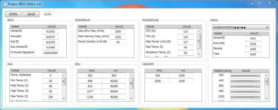Viewport: 278px width, 110px height.
Task: Minimize the Polaris BIOS Editor window
Action: (x=252, y=3)
